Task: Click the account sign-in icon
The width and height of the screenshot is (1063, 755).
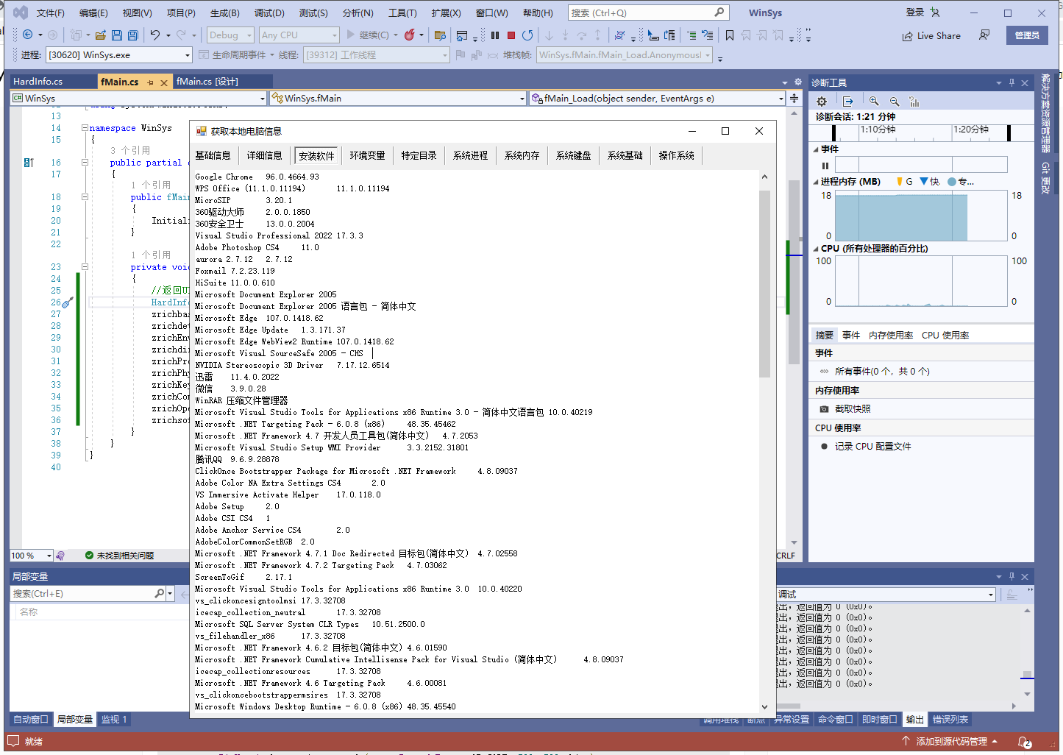Action: pos(935,13)
